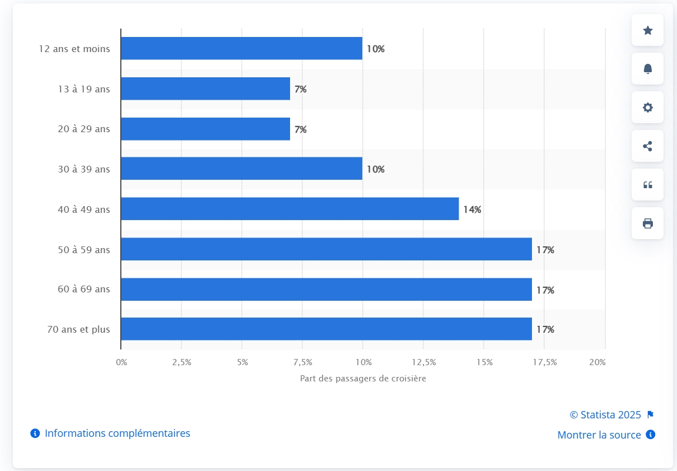This screenshot has width=677, height=471.
Task: Click the share icon
Action: tap(647, 146)
